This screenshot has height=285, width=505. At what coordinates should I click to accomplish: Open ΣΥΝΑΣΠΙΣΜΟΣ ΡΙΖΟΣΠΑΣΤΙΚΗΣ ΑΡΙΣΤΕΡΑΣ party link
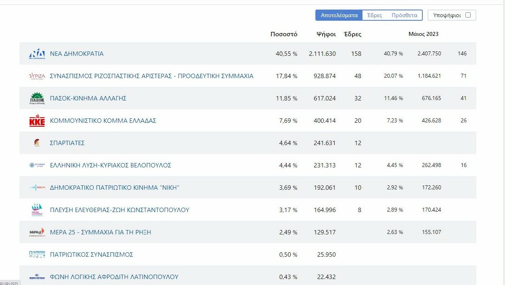[x=152, y=76]
